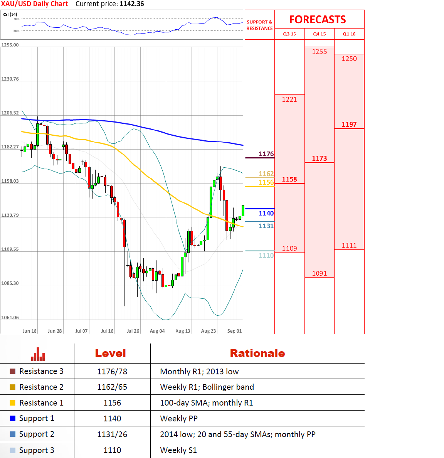Click the Resistance 3 dark red swatch
Viewport: 444px width, 458px height.
point(13,371)
